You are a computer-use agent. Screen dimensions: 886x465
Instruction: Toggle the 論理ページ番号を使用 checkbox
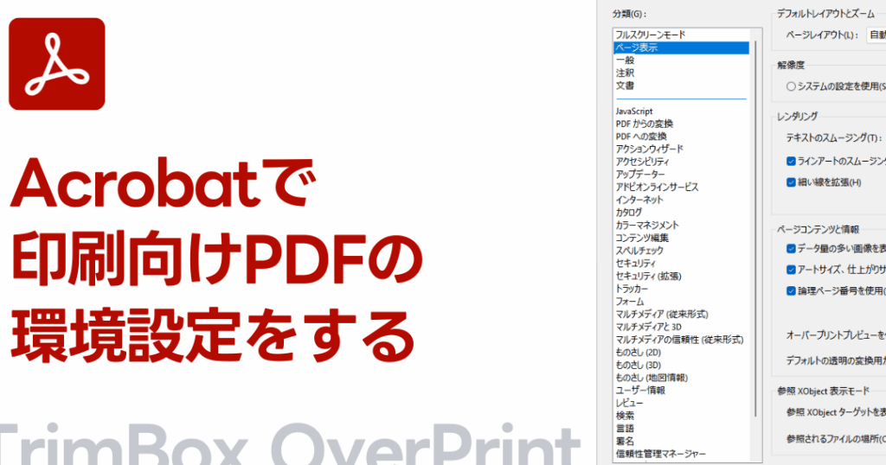(x=791, y=291)
